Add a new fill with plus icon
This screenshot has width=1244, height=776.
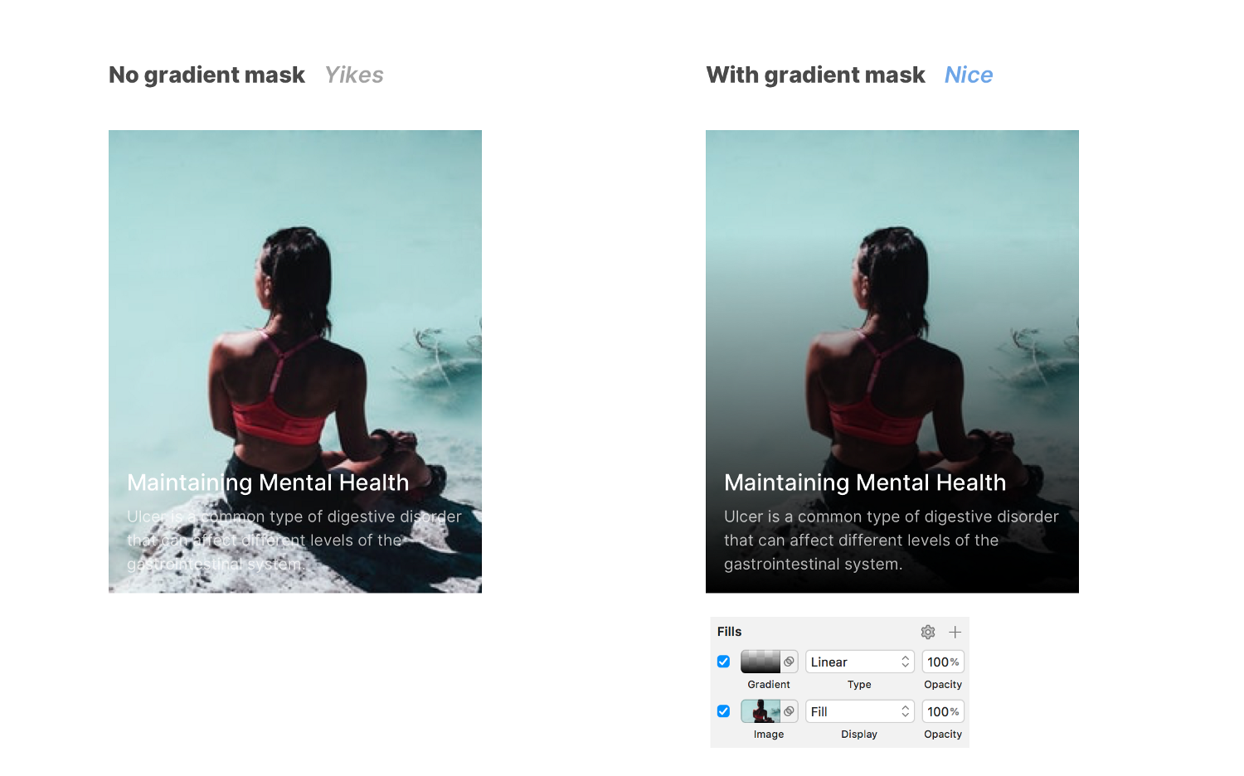pyautogui.click(x=955, y=632)
